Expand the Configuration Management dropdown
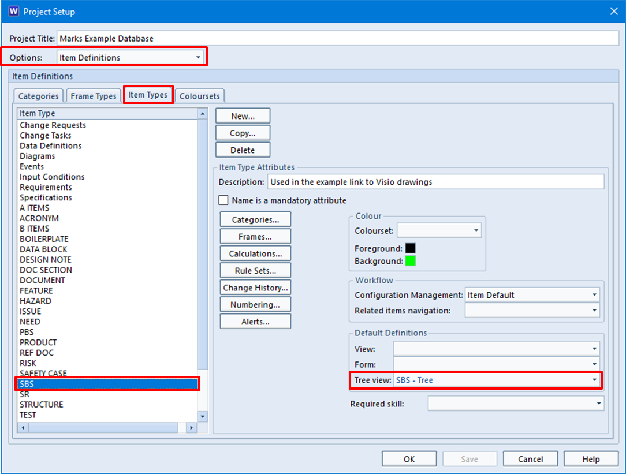Viewport: 626px width, 474px height. [594, 294]
